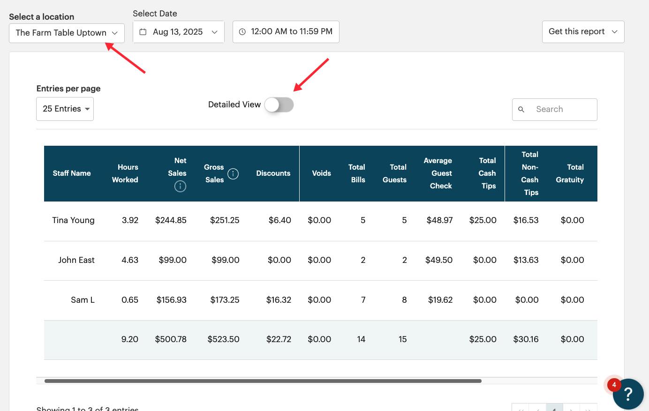Sort by Staff Name column header
This screenshot has height=411, width=649.
(72, 173)
